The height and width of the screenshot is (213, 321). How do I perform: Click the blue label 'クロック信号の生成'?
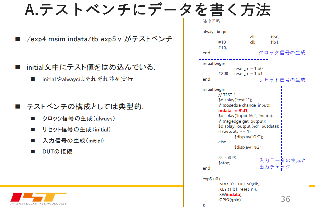pos(282,53)
